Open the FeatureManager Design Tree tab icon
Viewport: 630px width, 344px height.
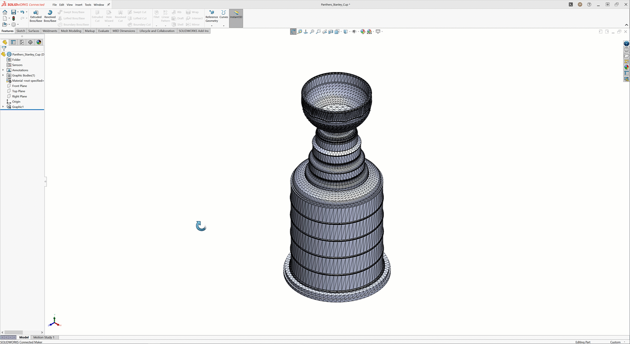click(x=5, y=42)
